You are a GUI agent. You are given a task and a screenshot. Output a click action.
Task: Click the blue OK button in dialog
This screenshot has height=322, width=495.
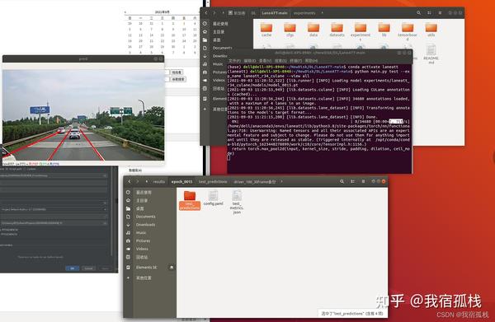tap(73, 268)
